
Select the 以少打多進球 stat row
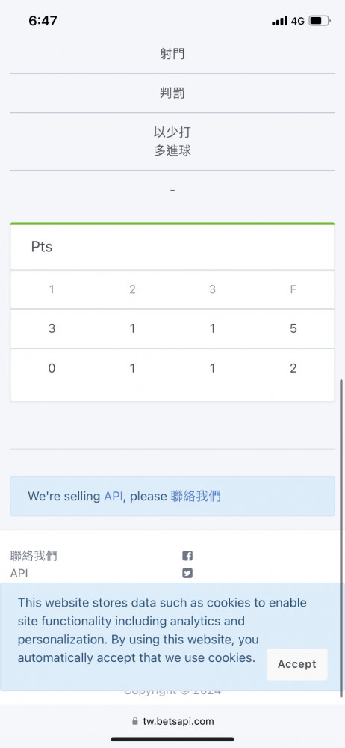[172, 141]
